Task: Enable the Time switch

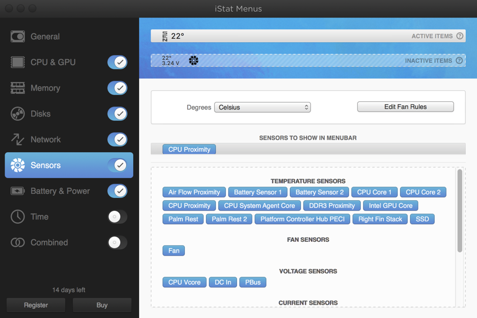Action: 117,217
